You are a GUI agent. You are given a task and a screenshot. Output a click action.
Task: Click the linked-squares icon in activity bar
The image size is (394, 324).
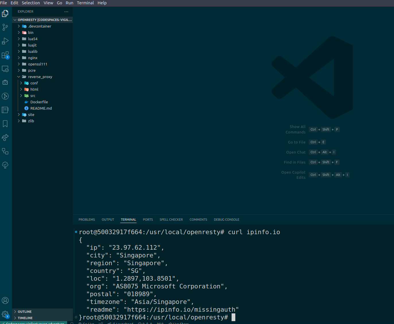pyautogui.click(x=5, y=151)
